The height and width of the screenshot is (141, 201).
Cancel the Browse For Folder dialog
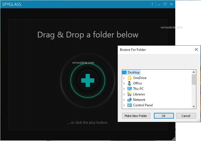186,116
